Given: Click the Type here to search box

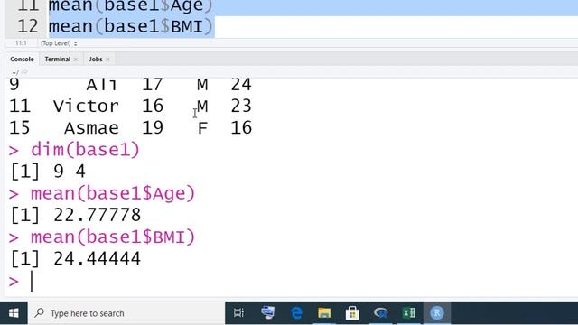Looking at the screenshot, I should point(126,313).
